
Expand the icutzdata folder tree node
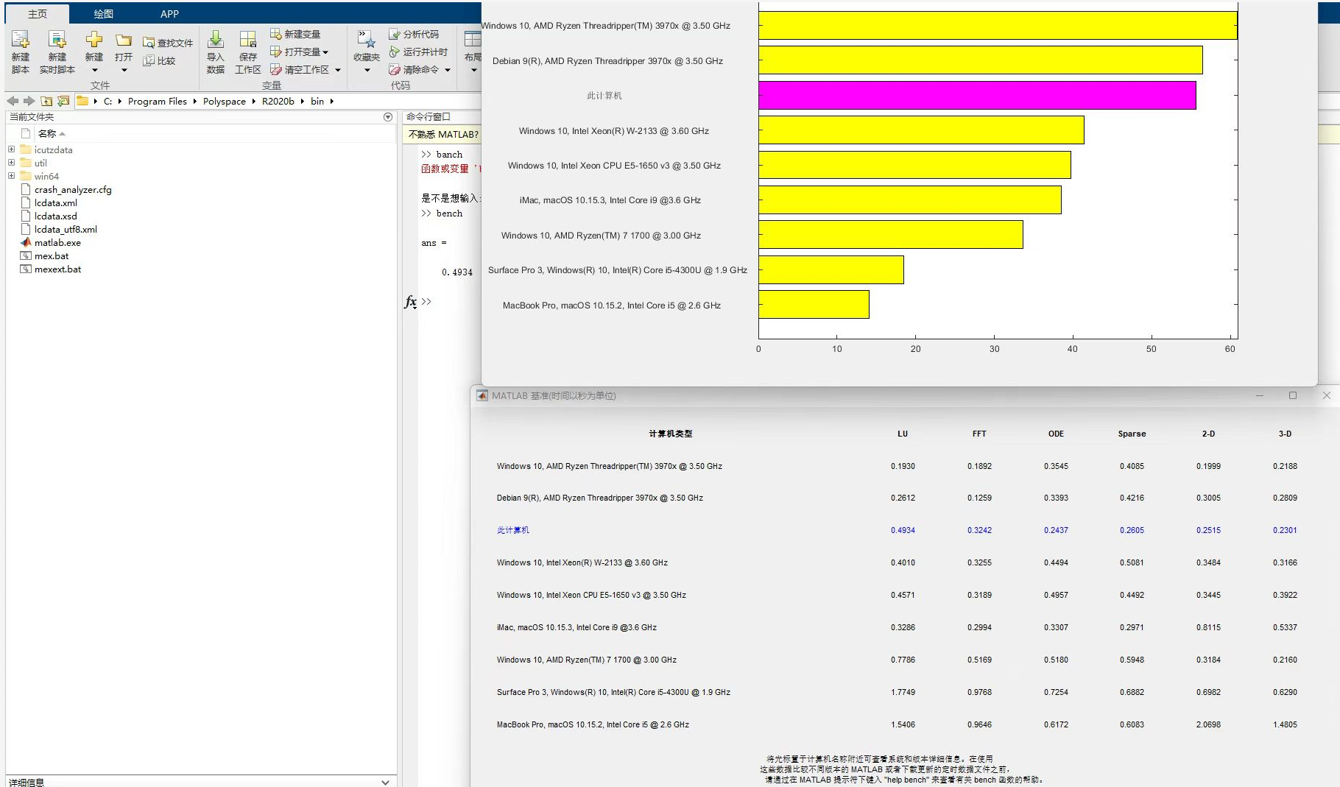point(11,149)
